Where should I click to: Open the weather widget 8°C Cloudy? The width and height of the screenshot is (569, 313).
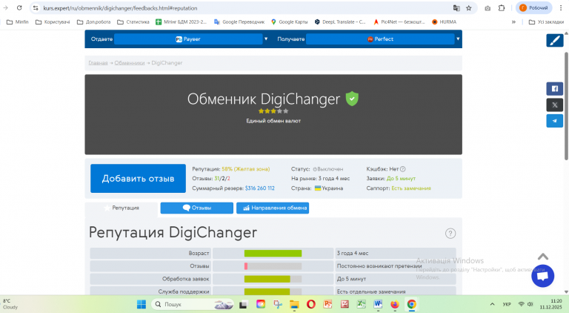point(10,304)
